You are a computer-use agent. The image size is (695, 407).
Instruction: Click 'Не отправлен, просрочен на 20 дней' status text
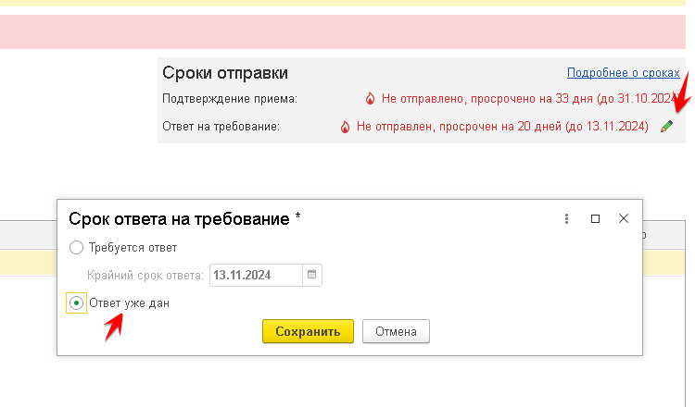coord(501,126)
